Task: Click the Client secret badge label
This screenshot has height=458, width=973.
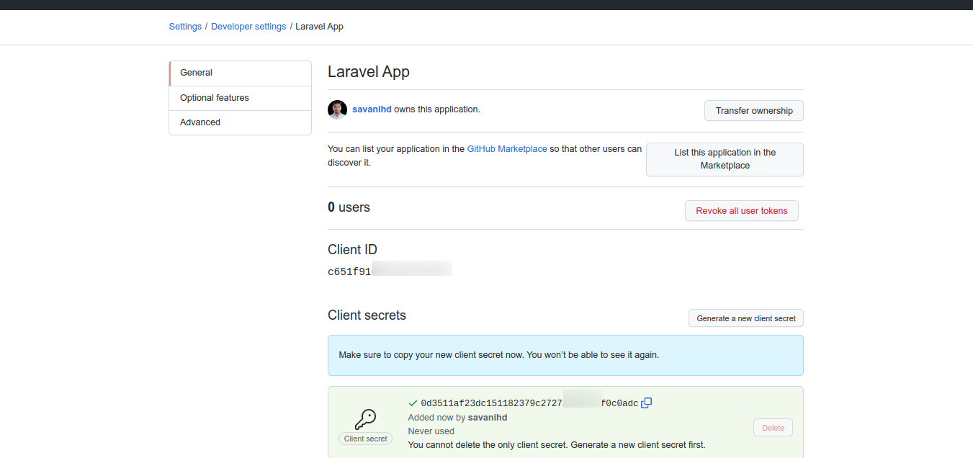Action: point(365,439)
